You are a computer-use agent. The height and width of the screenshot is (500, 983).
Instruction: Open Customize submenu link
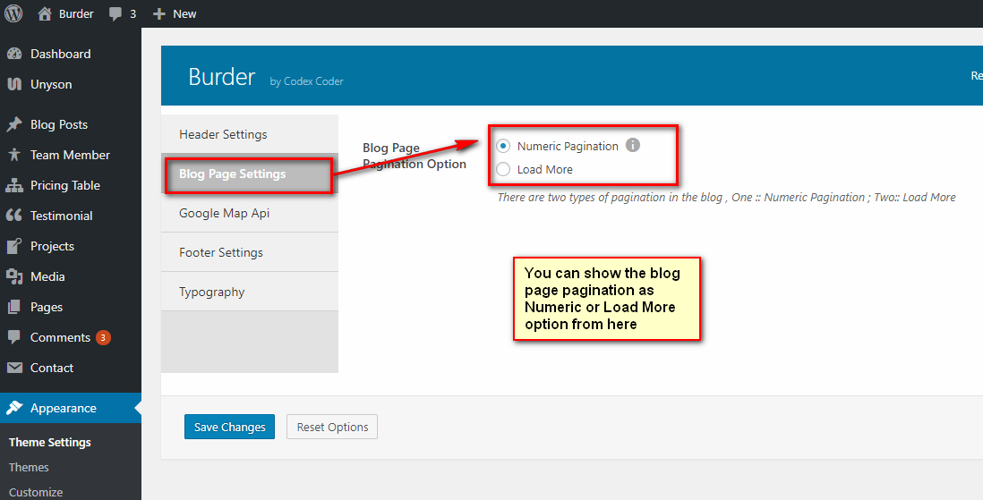coord(36,493)
